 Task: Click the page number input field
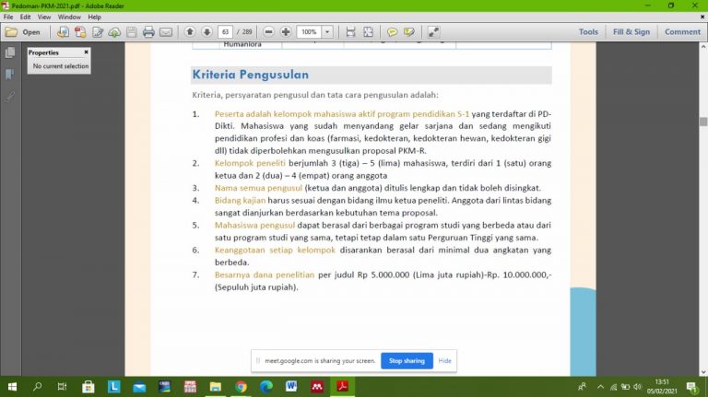(226, 32)
